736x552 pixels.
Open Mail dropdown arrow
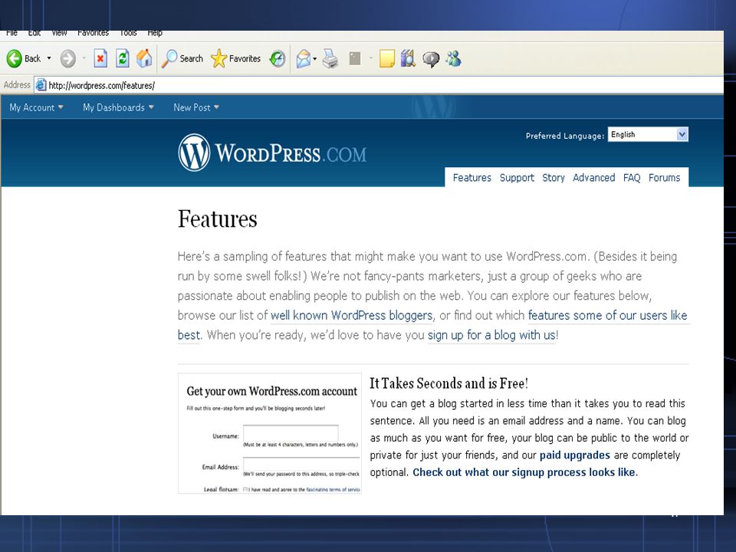[314, 59]
